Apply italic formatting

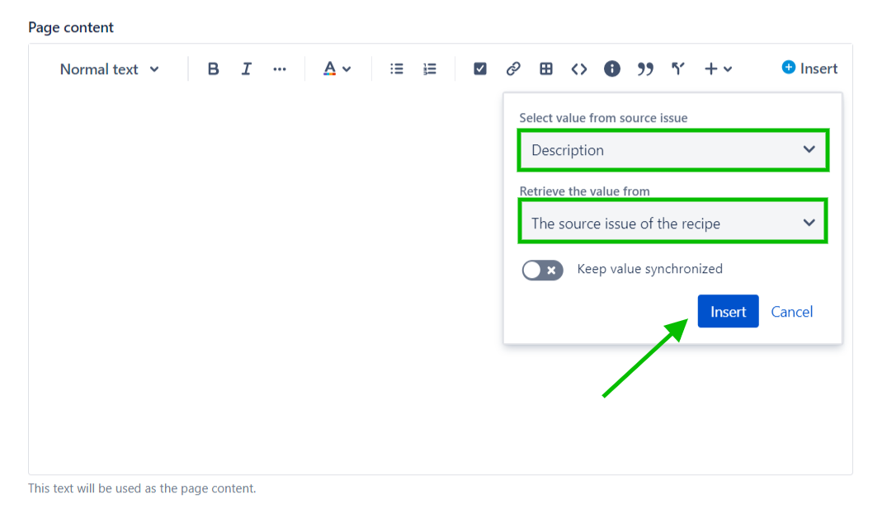tap(246, 69)
